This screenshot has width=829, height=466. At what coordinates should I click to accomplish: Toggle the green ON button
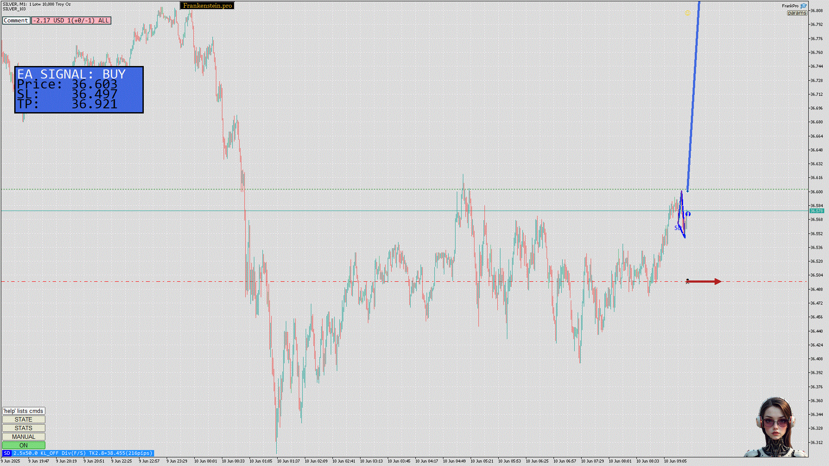[24, 445]
